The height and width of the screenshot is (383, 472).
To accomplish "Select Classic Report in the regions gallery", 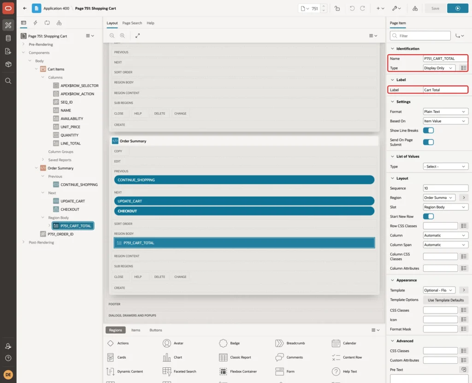I will [x=235, y=357].
